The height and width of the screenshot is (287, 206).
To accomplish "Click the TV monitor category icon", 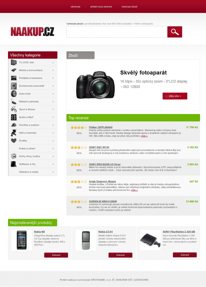I will tap(14, 62).
